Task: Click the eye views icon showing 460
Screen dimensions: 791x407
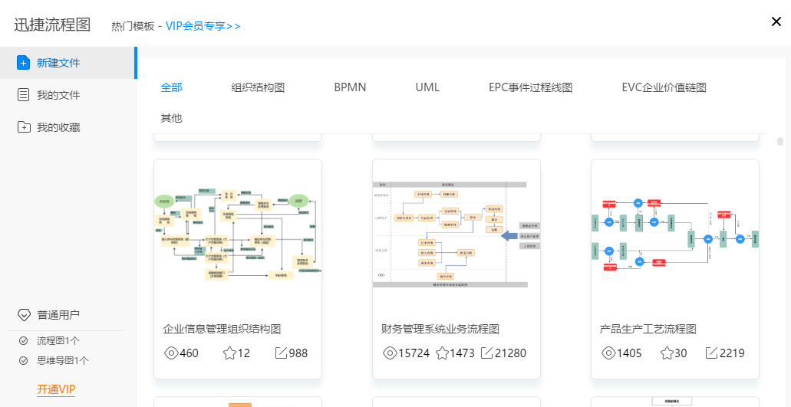Action: 172,353
